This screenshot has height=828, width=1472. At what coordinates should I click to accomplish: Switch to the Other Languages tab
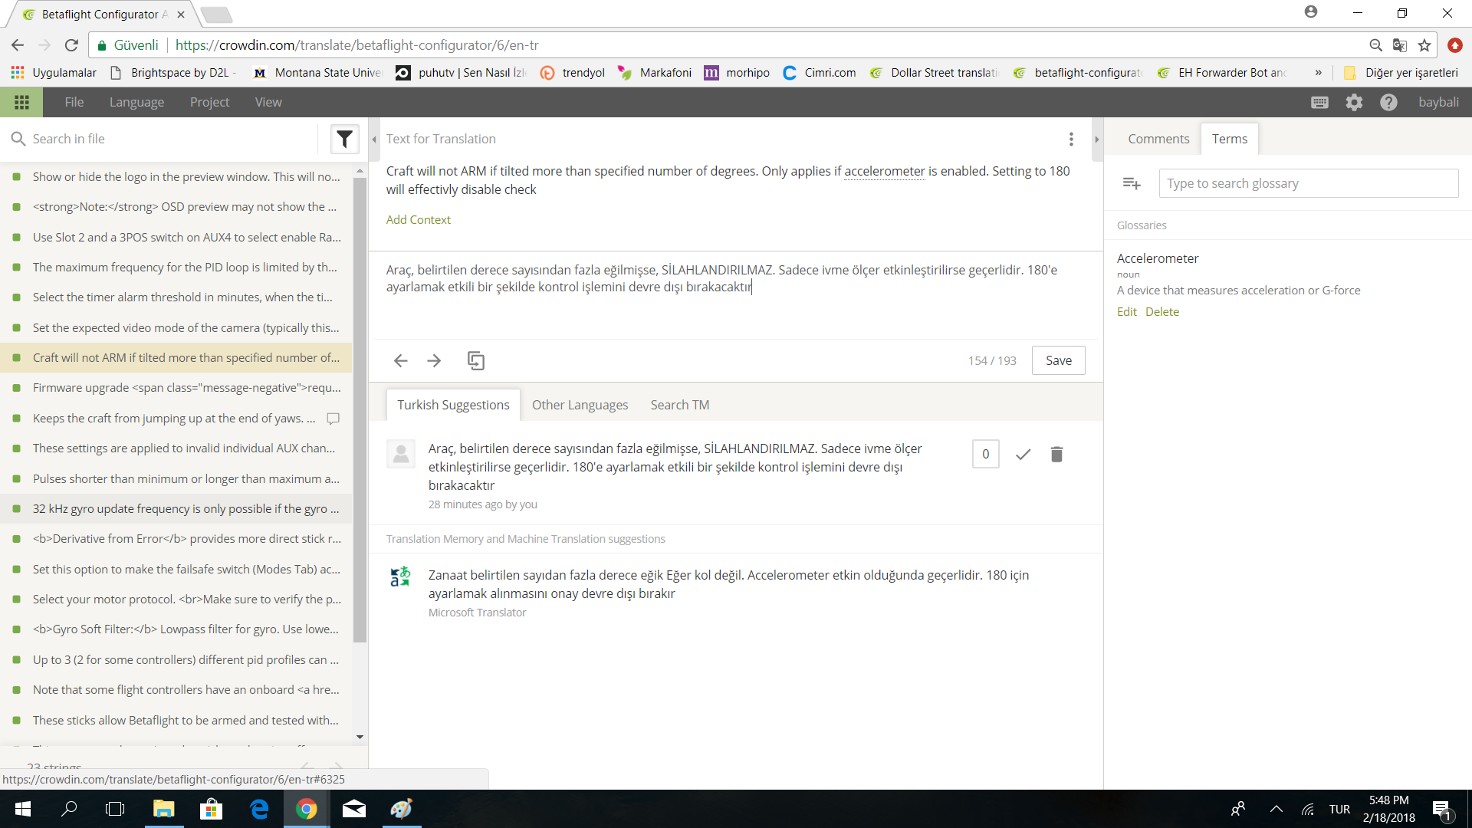[x=580, y=405]
